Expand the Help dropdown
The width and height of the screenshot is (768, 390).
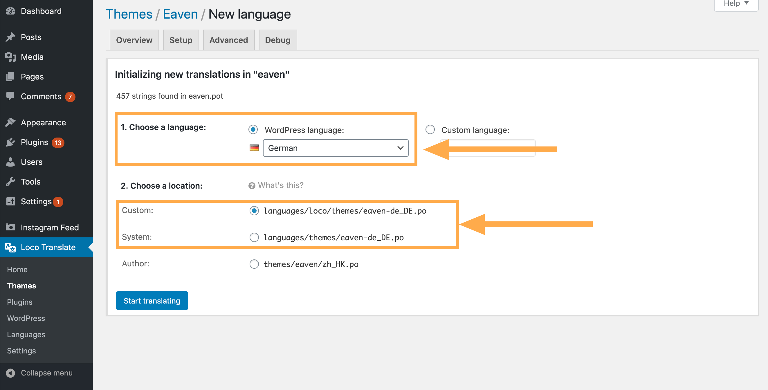(x=735, y=3)
